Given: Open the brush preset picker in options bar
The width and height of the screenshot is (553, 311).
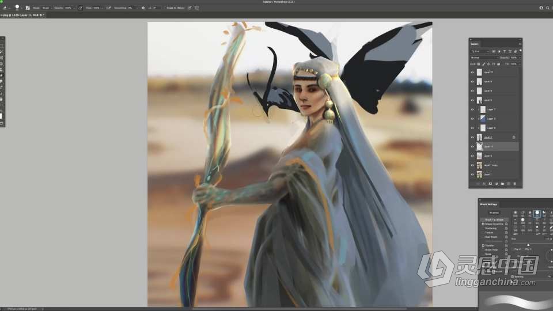Looking at the screenshot, I should pyautogui.click(x=17, y=7).
